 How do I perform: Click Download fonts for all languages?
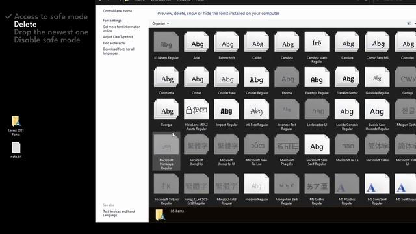coord(118,51)
